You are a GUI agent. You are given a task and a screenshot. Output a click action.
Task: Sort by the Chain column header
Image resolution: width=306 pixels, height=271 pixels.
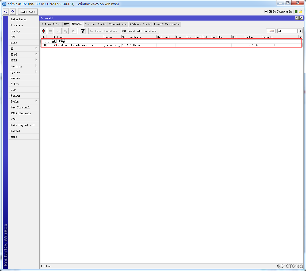[112, 37]
